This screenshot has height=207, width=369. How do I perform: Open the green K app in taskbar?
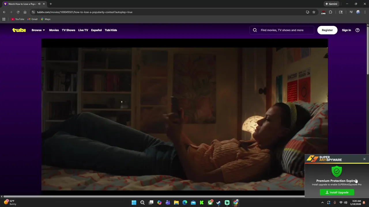coord(202,202)
